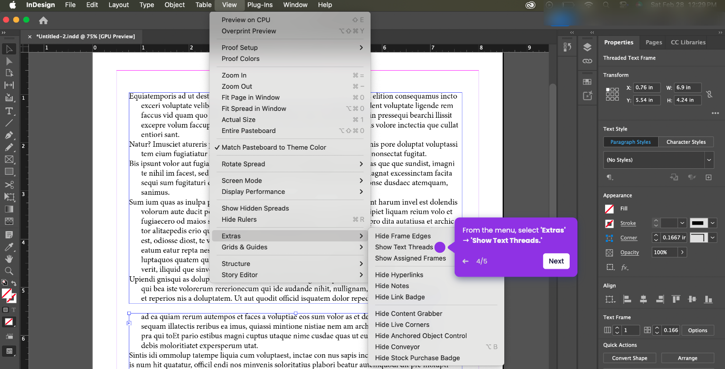Open the Window menu
Viewport: 725px width, 369px height.
tap(295, 5)
